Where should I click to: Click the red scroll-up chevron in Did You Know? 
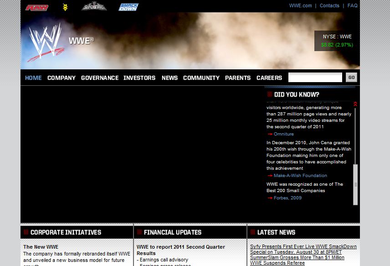coord(355,104)
